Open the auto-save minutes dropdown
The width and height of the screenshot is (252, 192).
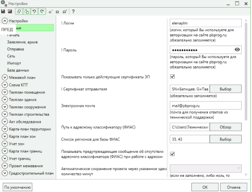pyautogui.click(x=206, y=169)
